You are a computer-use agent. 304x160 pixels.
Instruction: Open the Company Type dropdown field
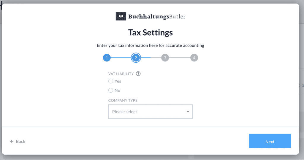click(x=150, y=112)
